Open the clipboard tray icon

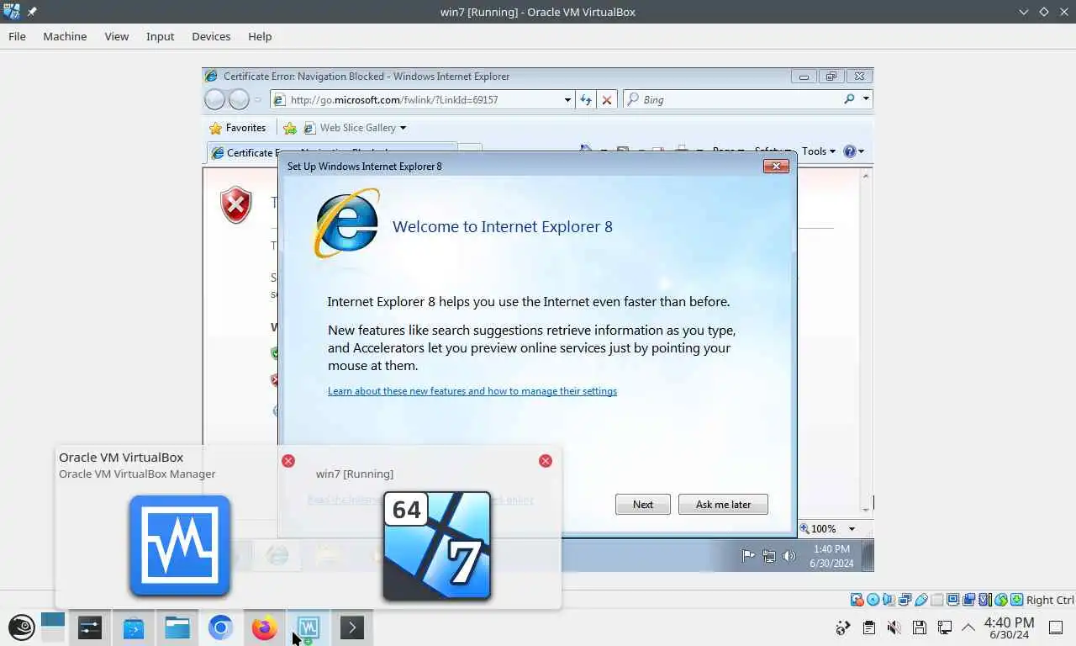869,627
